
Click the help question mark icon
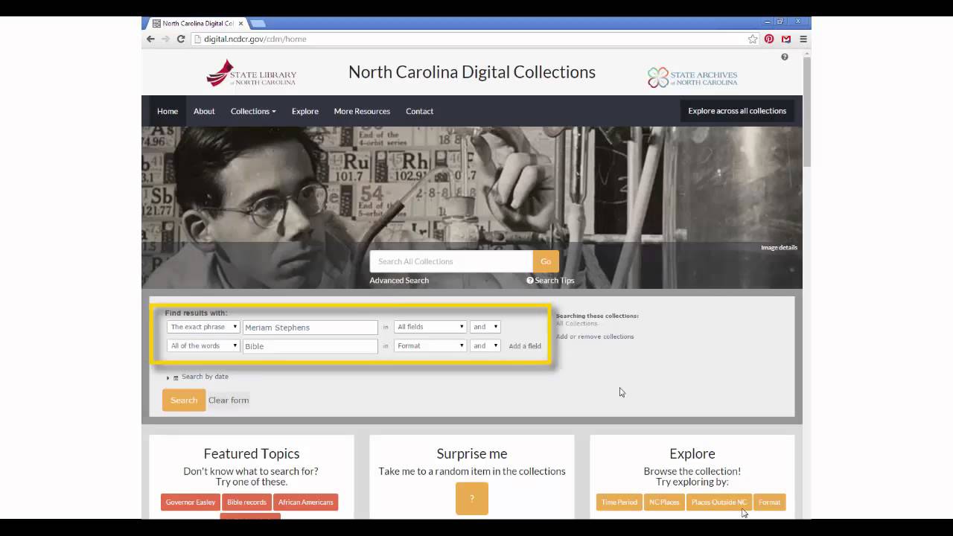pyautogui.click(x=784, y=57)
